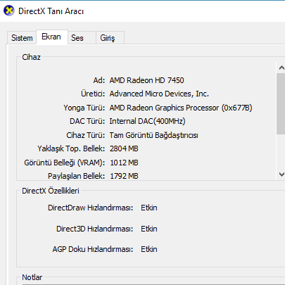
Task: Click the Notlar group title
Action: tap(32, 277)
